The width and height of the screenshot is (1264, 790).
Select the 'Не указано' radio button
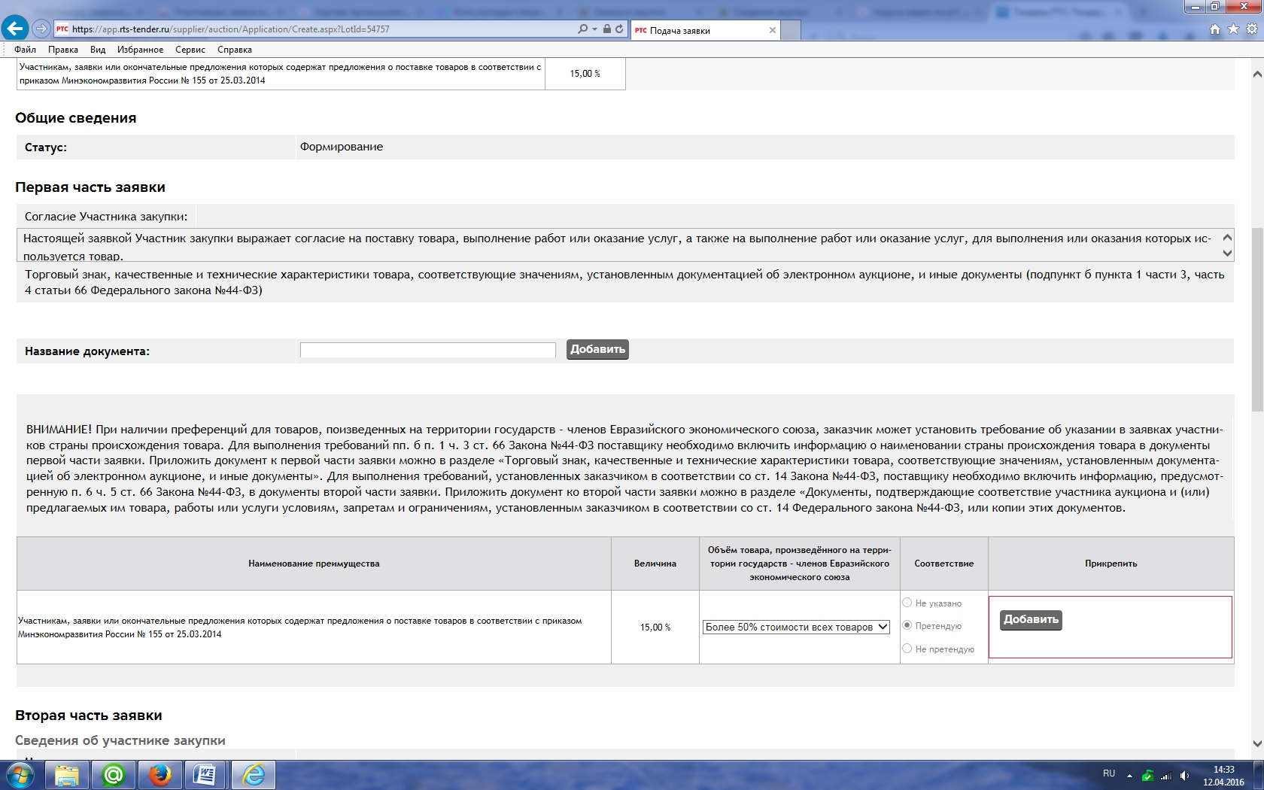907,603
